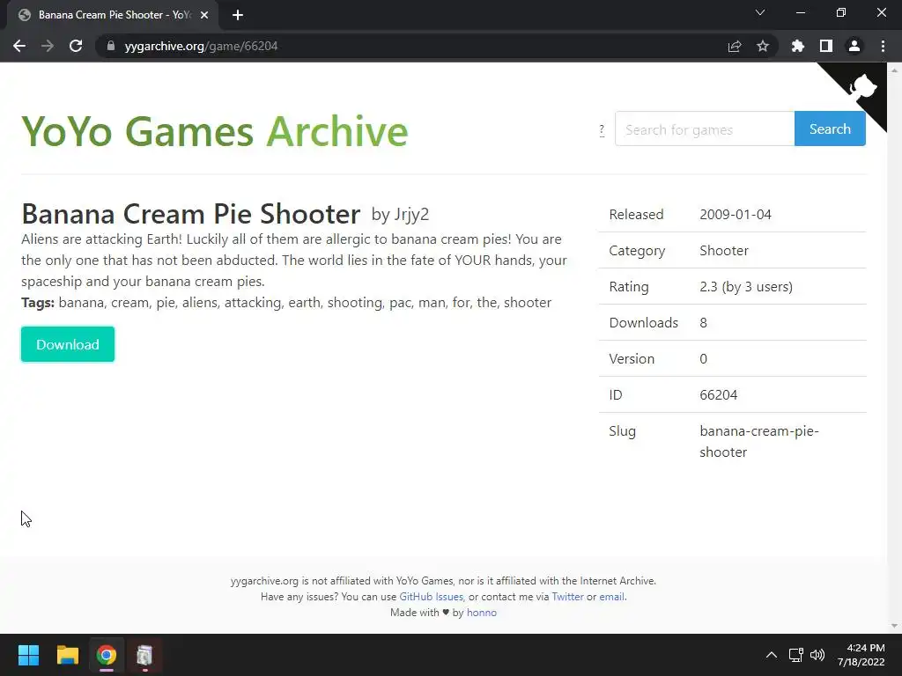Screen dimensions: 902x676
Task: Click the GitHub corner octocat icon
Action: pos(862,88)
